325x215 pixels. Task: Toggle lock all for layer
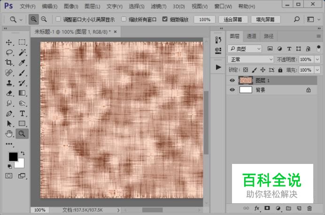[280, 70]
